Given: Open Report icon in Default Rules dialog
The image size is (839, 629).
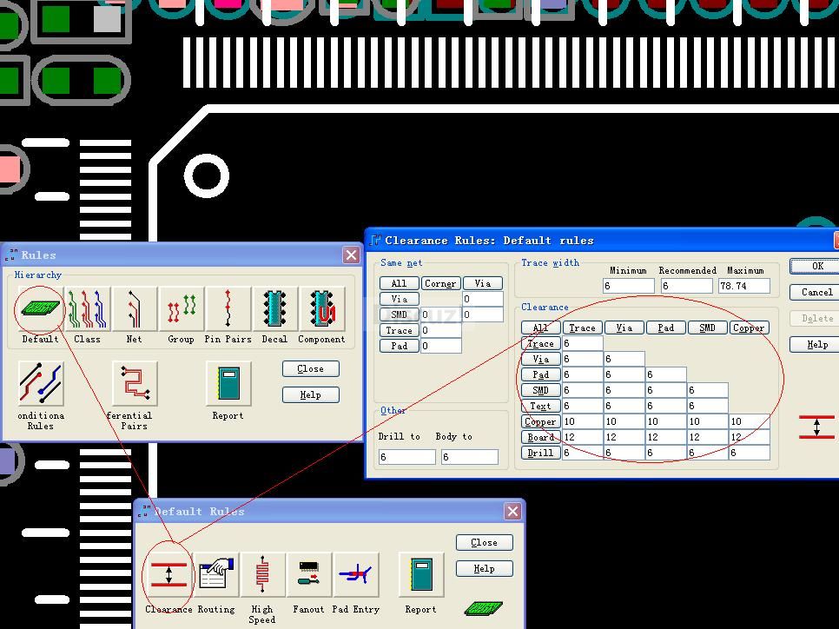Looking at the screenshot, I should (x=421, y=575).
